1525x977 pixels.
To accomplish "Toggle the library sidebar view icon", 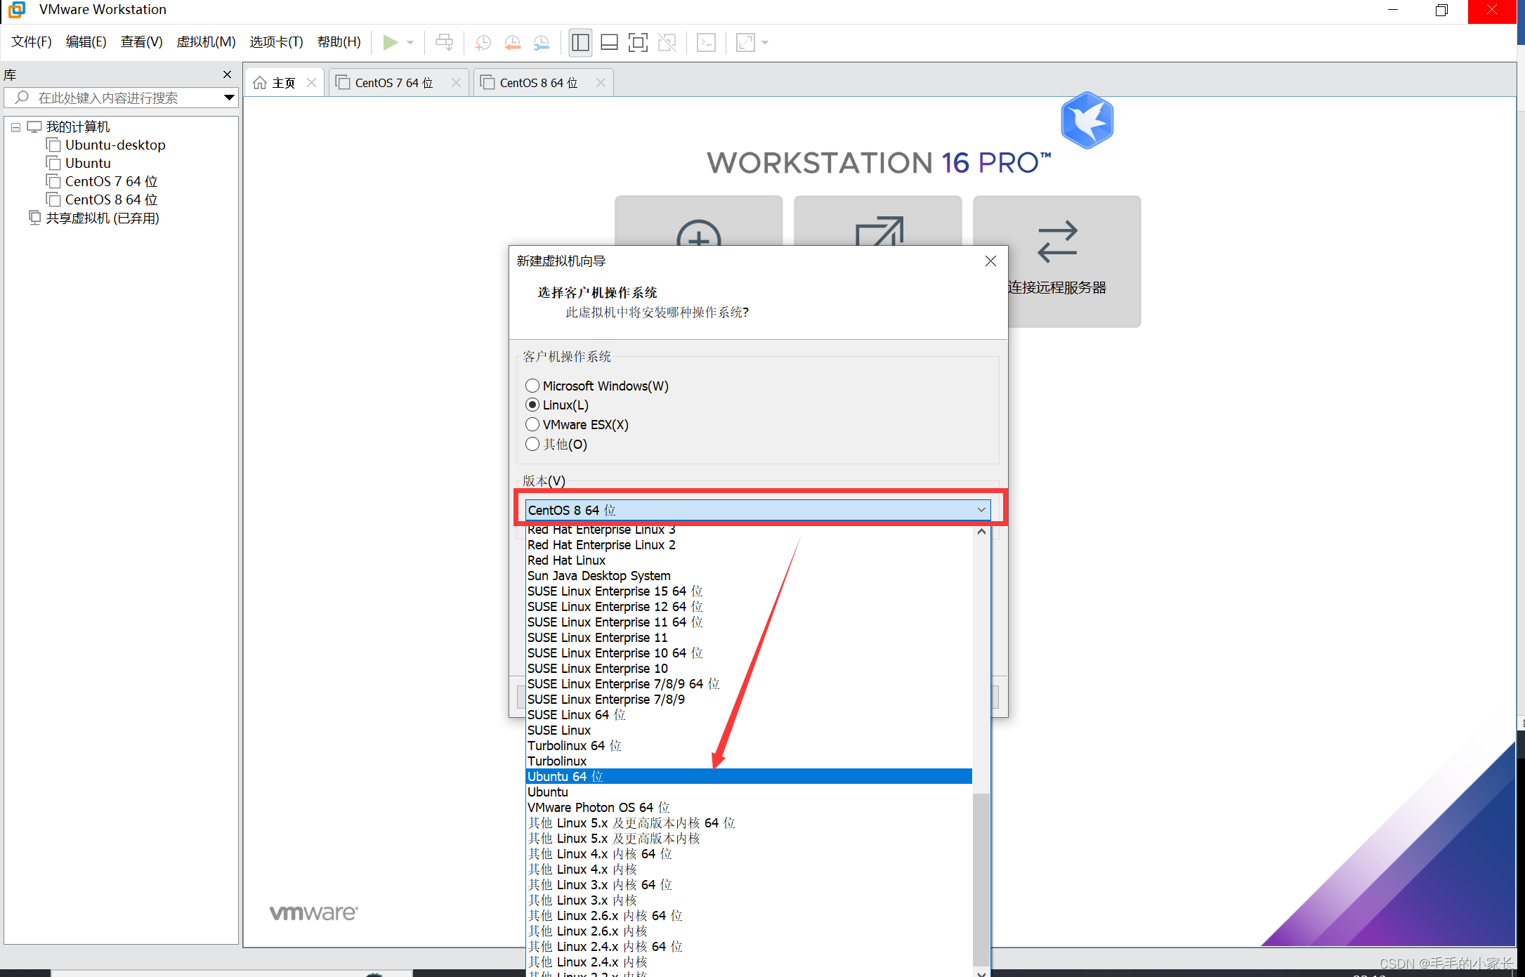I will point(580,42).
